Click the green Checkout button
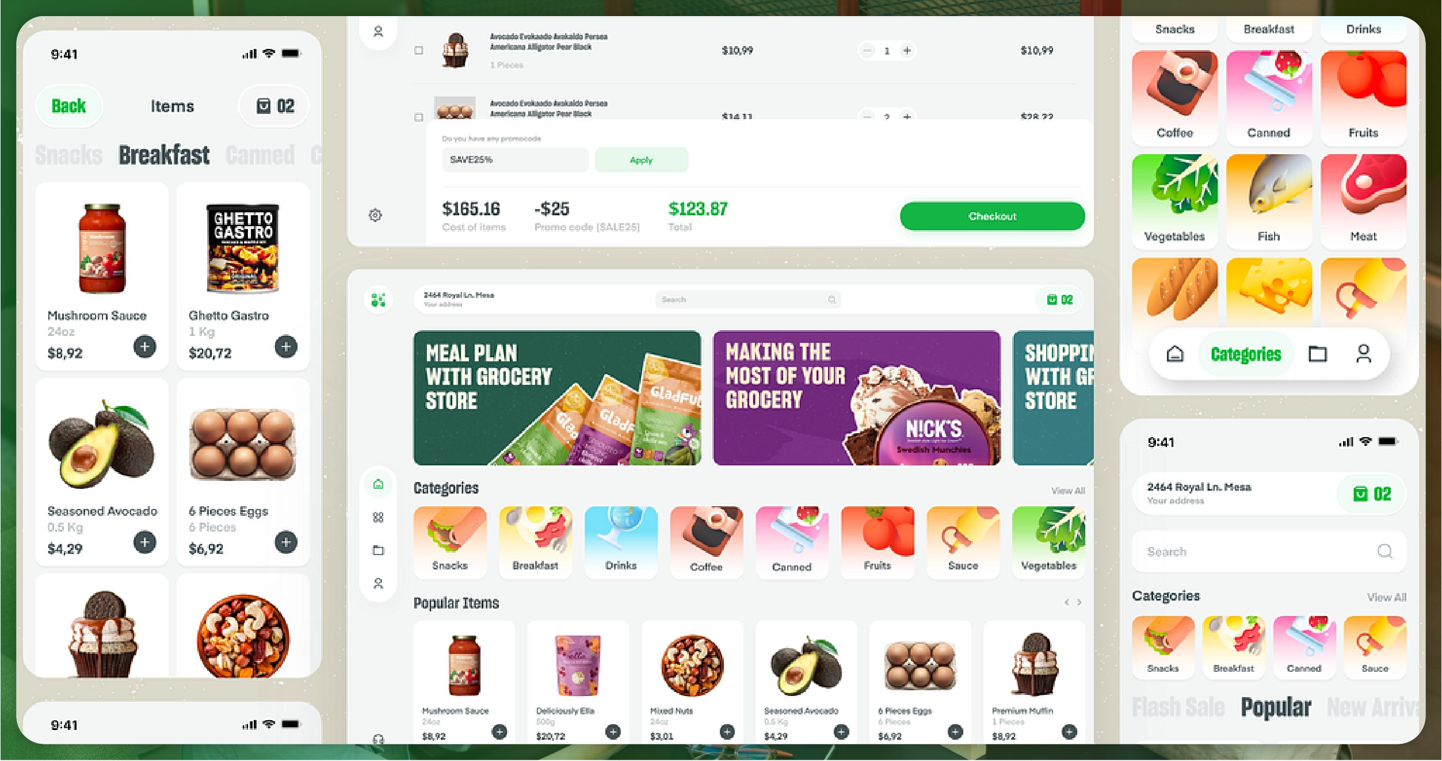Viewport: 1442px width, 761px height. pos(991,216)
